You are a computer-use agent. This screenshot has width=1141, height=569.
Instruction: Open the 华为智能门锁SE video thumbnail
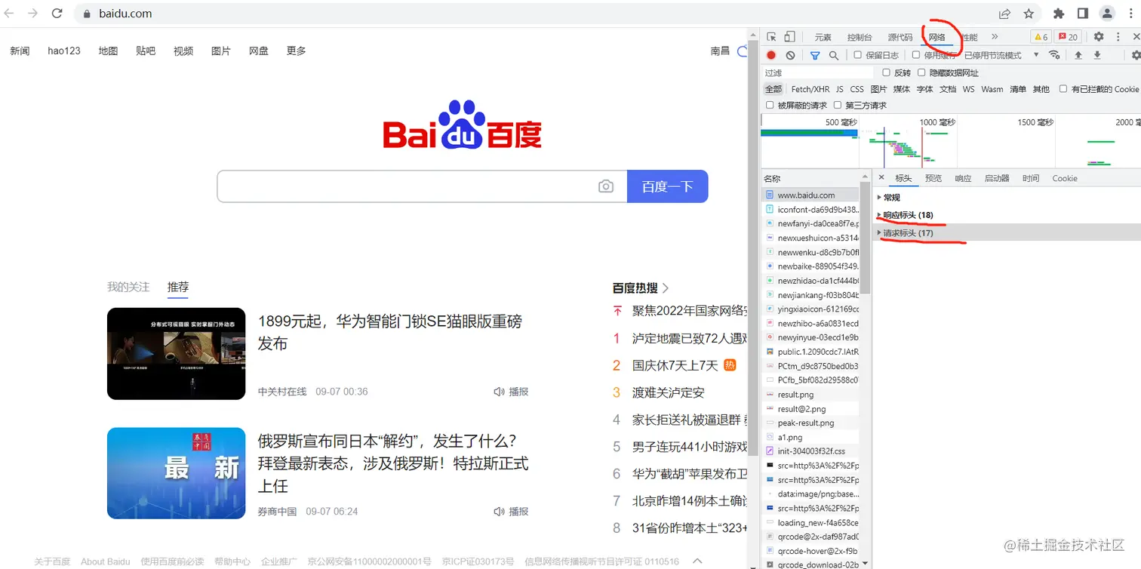pyautogui.click(x=176, y=353)
